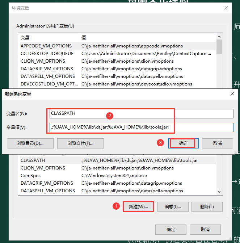Click the 新建(W)... button
The image size is (240, 243).
(x=138, y=206)
